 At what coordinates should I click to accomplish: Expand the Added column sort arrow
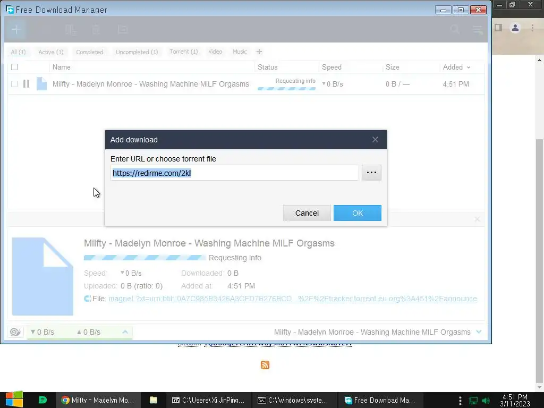pyautogui.click(x=469, y=67)
